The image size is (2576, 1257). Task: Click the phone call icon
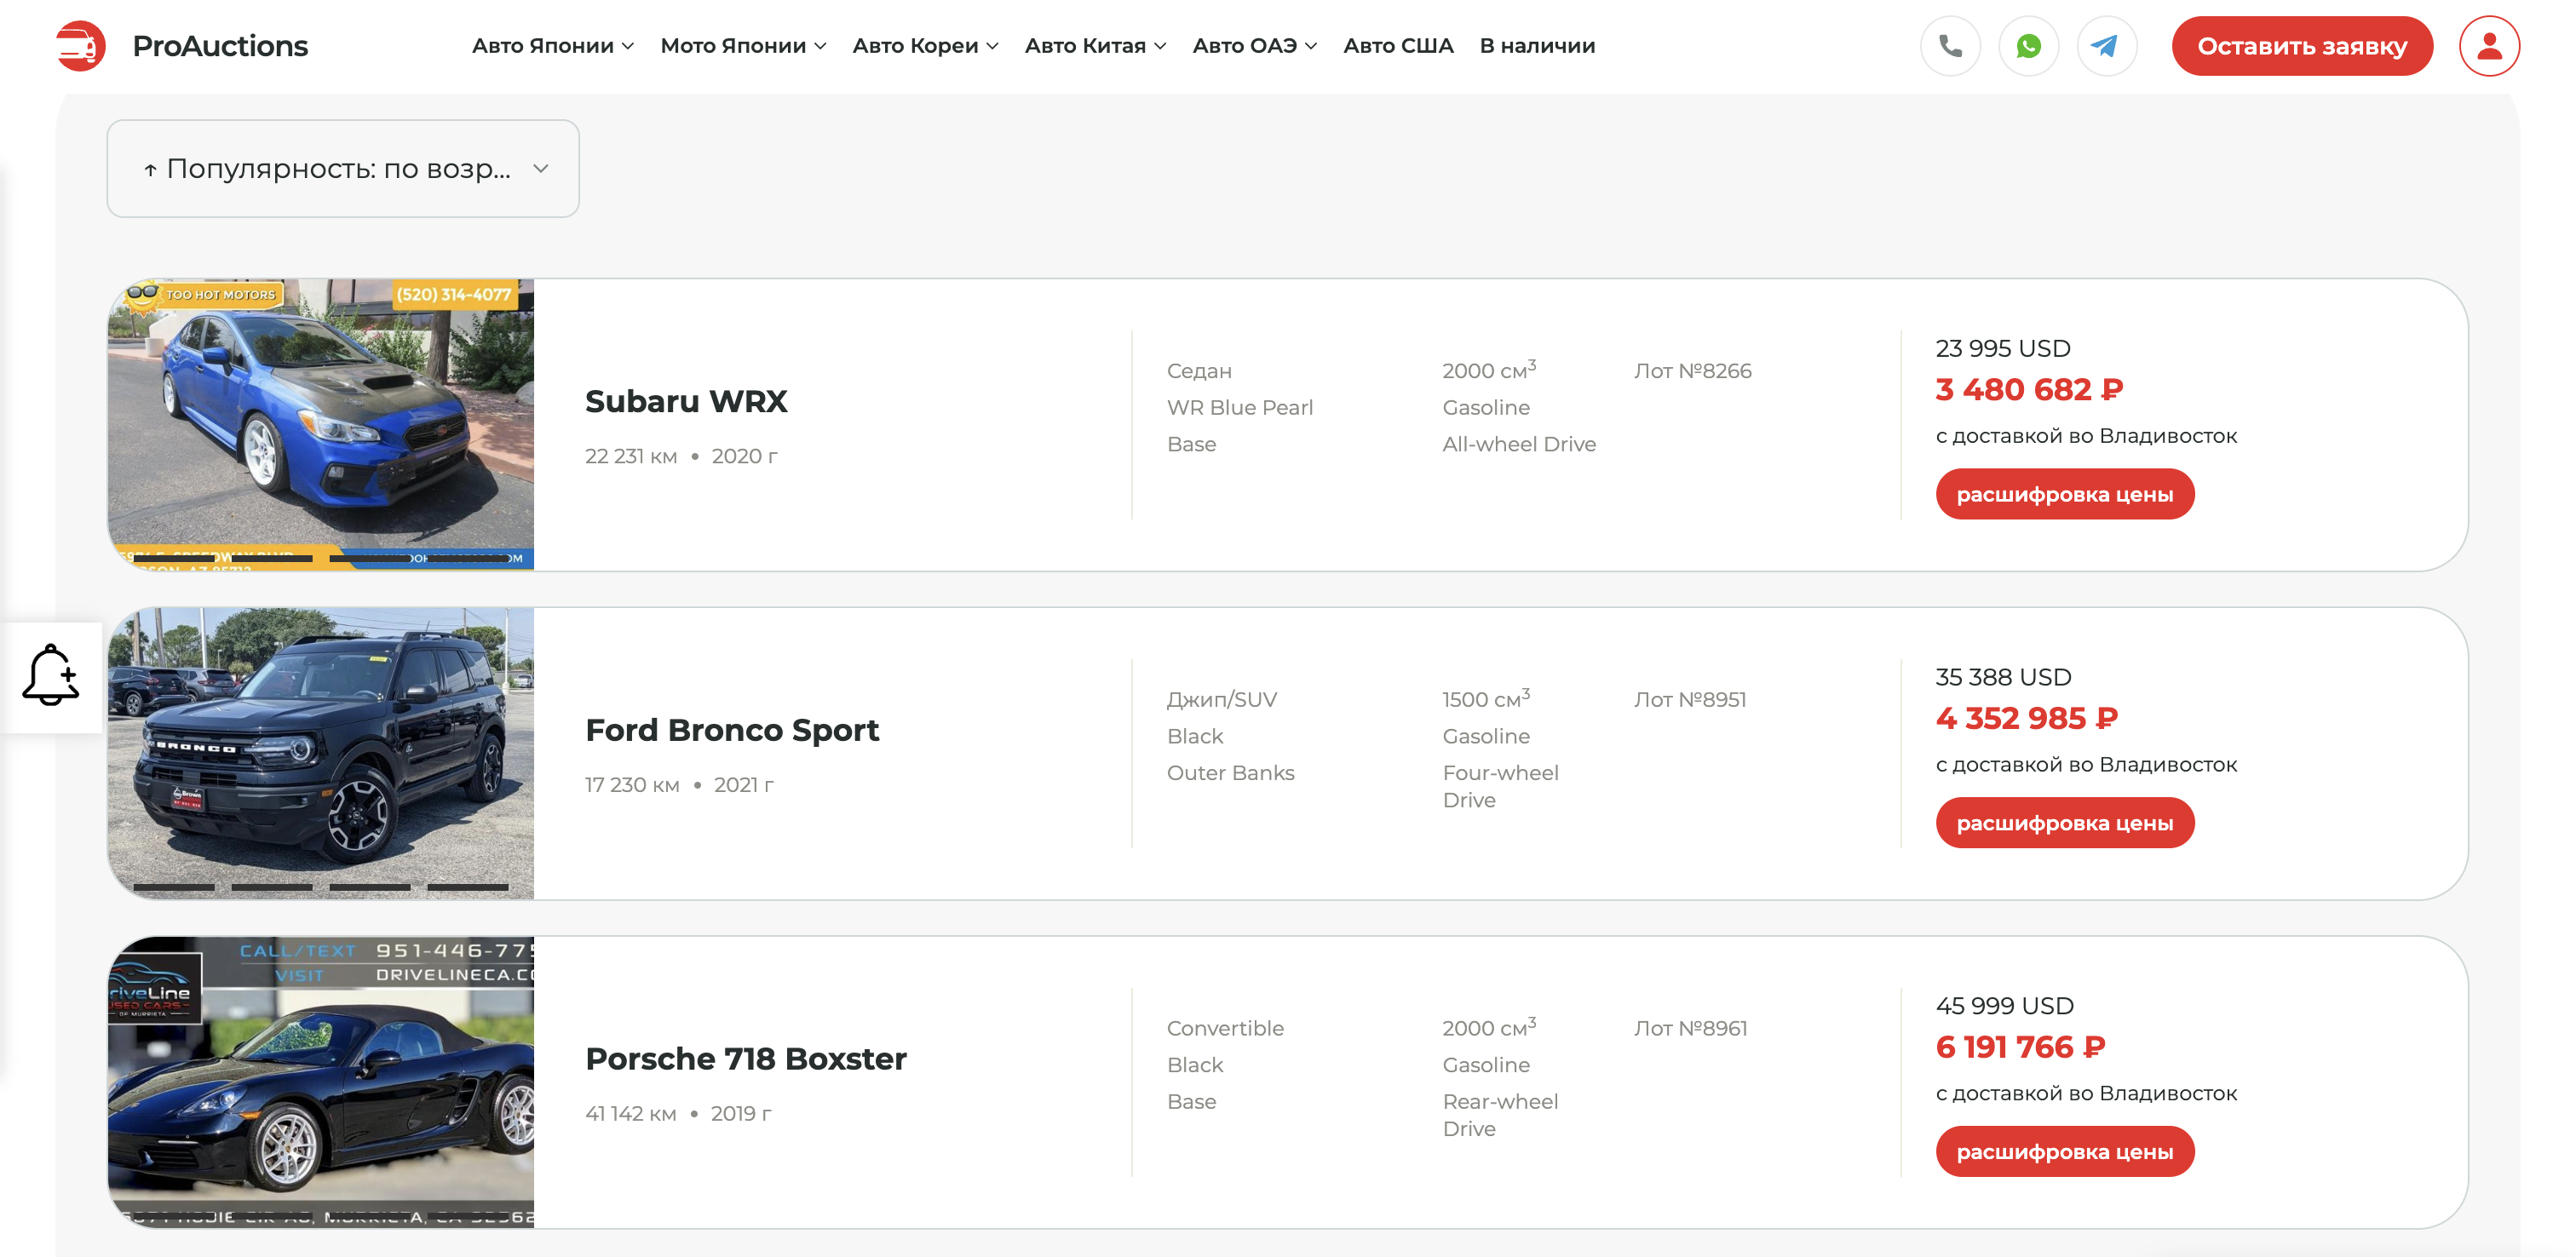coord(1950,46)
